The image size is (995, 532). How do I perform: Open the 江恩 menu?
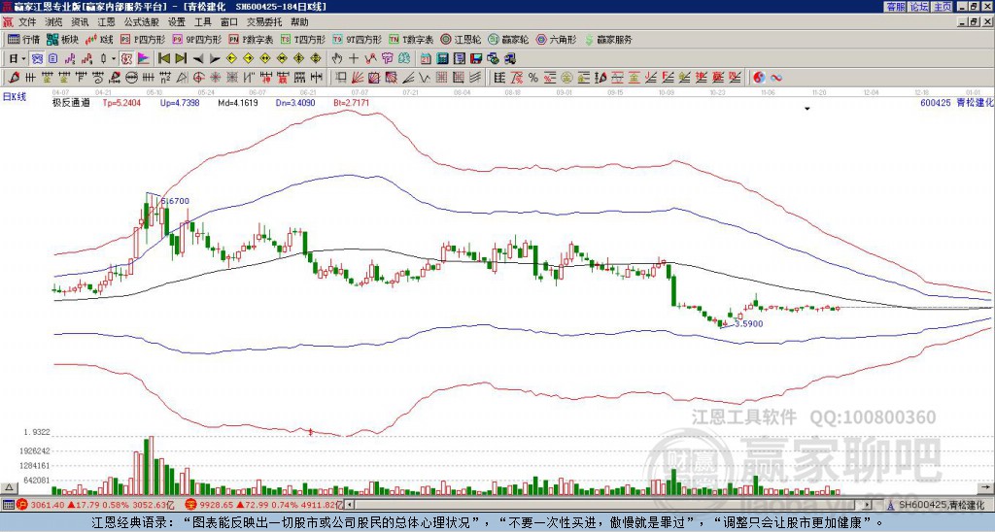(x=106, y=22)
